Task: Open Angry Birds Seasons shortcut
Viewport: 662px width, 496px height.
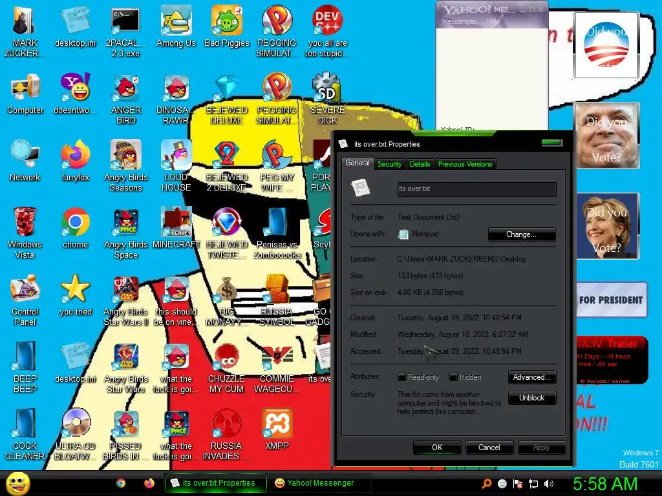Action: [x=126, y=155]
